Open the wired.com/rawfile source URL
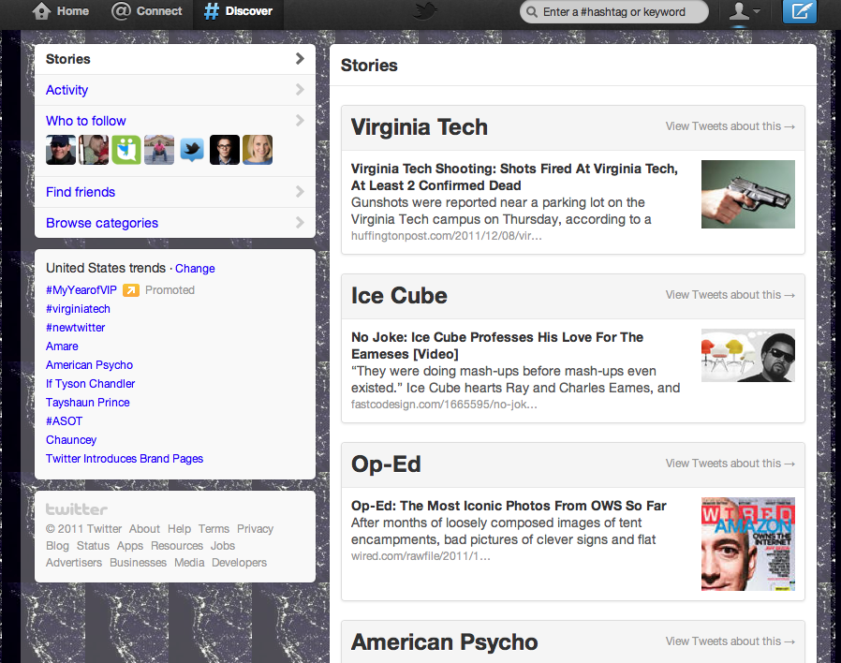This screenshot has height=663, width=841. point(420,556)
